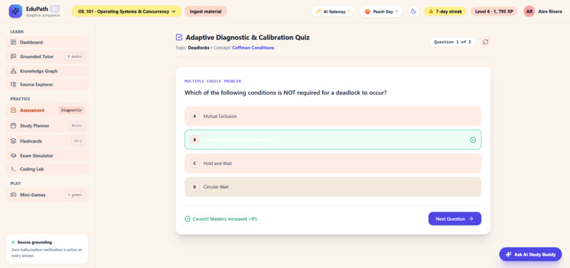Select answer A Mutual Exclusion
Screen dimensions: 570x268
[x=332, y=116]
